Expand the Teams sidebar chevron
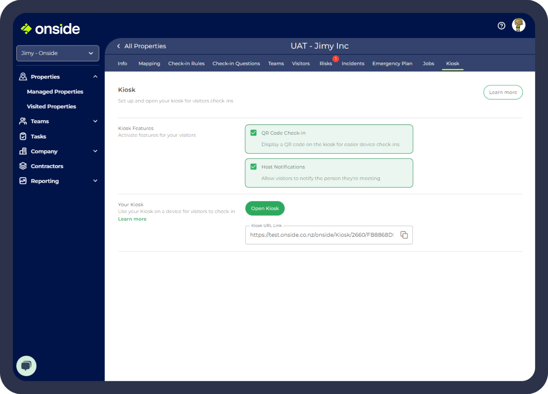 tap(95, 121)
